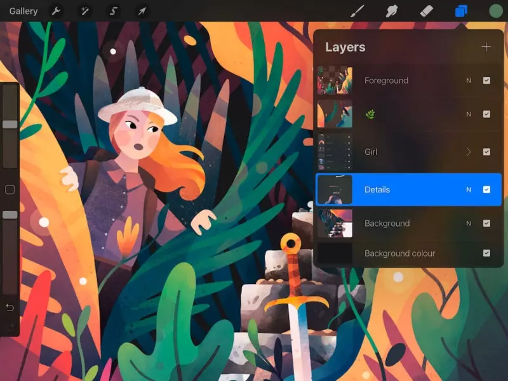Image resolution: width=508 pixels, height=381 pixels.
Task: Tap the undo arrow in sidebar
Action: (x=10, y=307)
